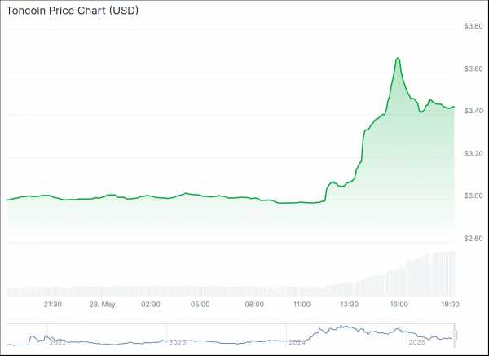The width and height of the screenshot is (489, 356).
Task: Click the 2023 label in range navigator
Action: [x=178, y=342]
